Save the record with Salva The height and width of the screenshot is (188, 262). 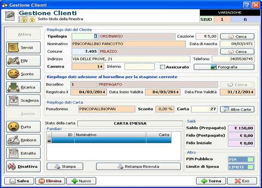click(x=19, y=181)
